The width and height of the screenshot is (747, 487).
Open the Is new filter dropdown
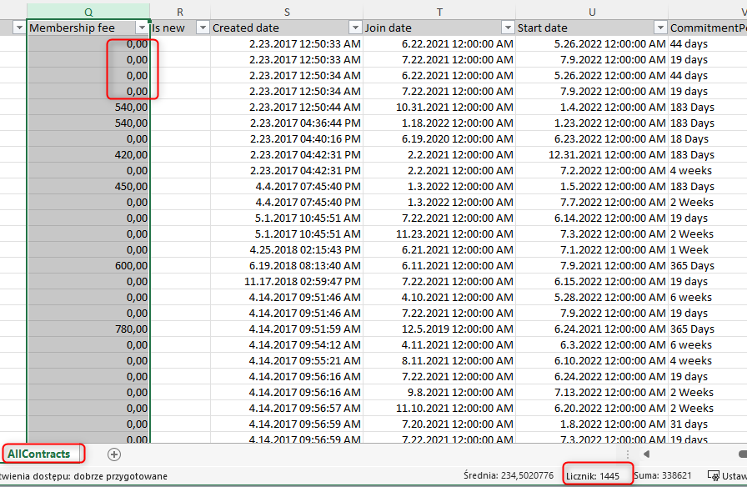click(x=202, y=28)
